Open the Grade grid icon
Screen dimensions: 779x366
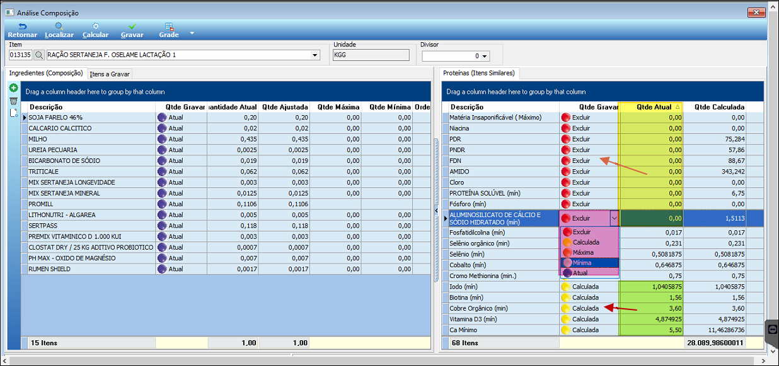click(x=168, y=27)
